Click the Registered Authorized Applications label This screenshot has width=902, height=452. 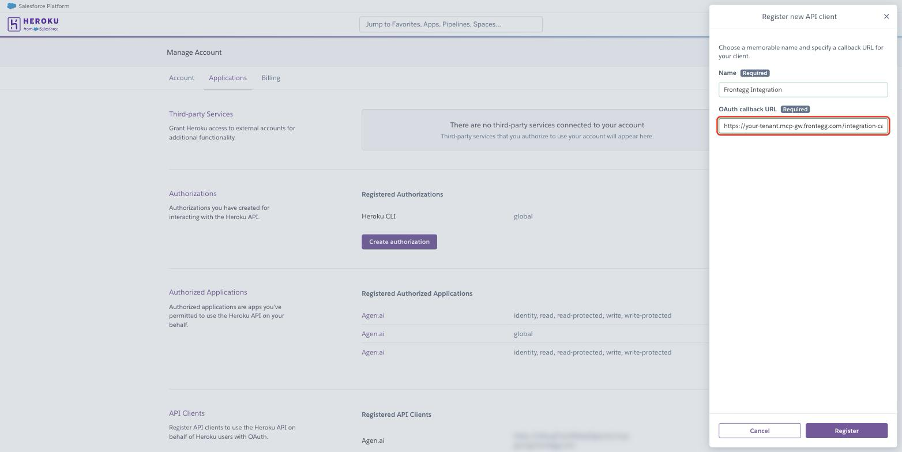(x=417, y=293)
